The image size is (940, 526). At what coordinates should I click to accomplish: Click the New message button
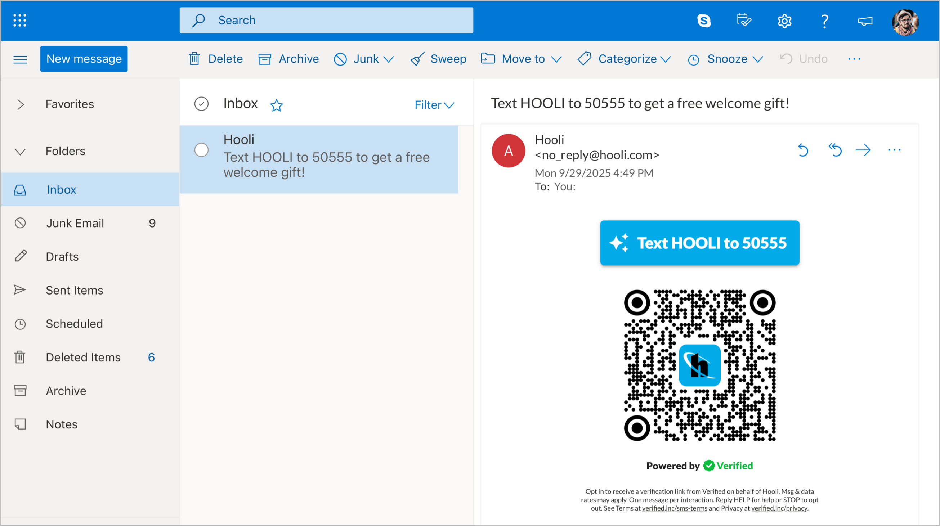click(84, 59)
